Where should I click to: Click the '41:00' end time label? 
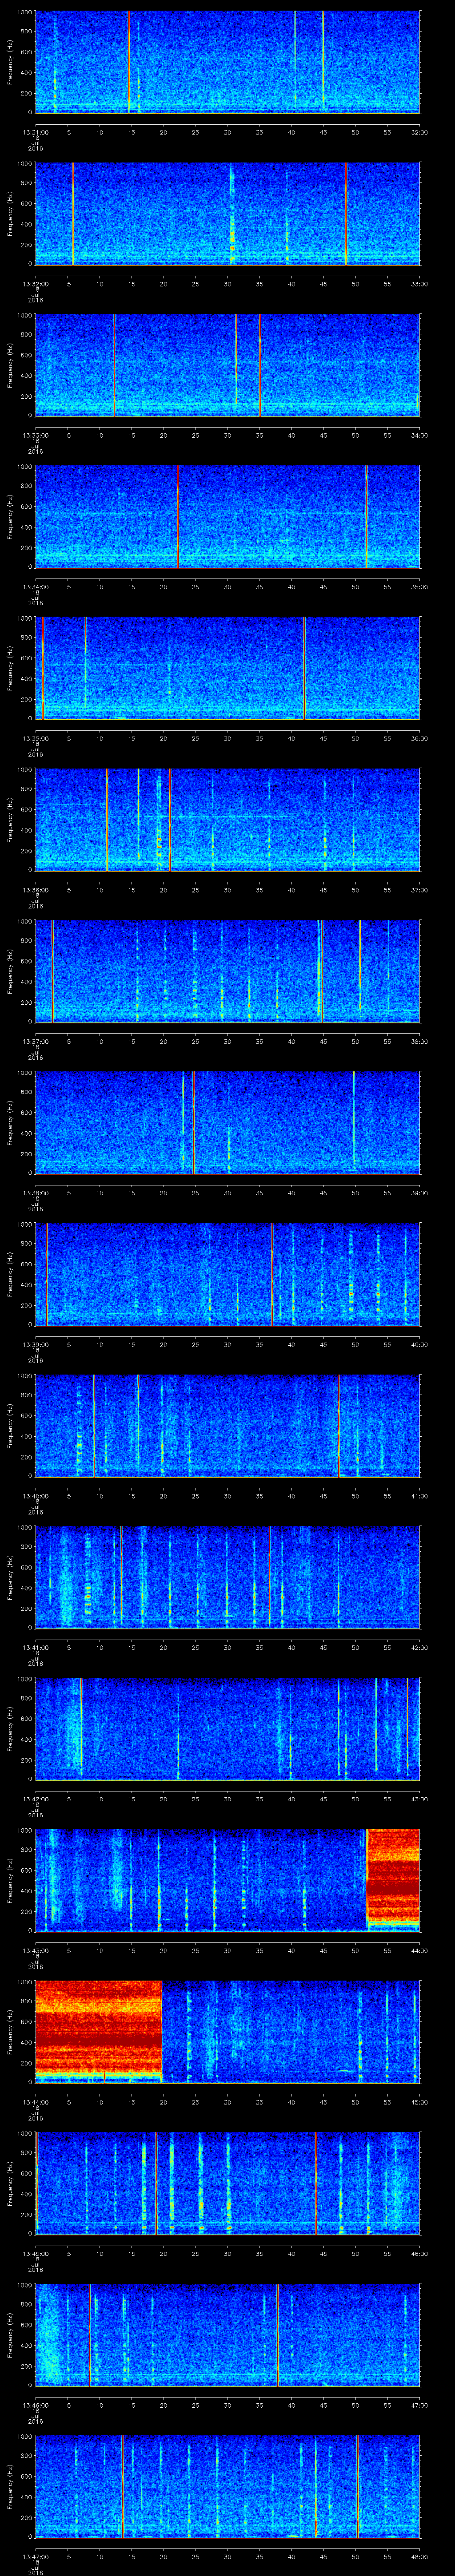(419, 1496)
